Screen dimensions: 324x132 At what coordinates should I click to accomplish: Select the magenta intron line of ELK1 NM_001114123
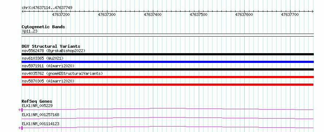(168, 127)
